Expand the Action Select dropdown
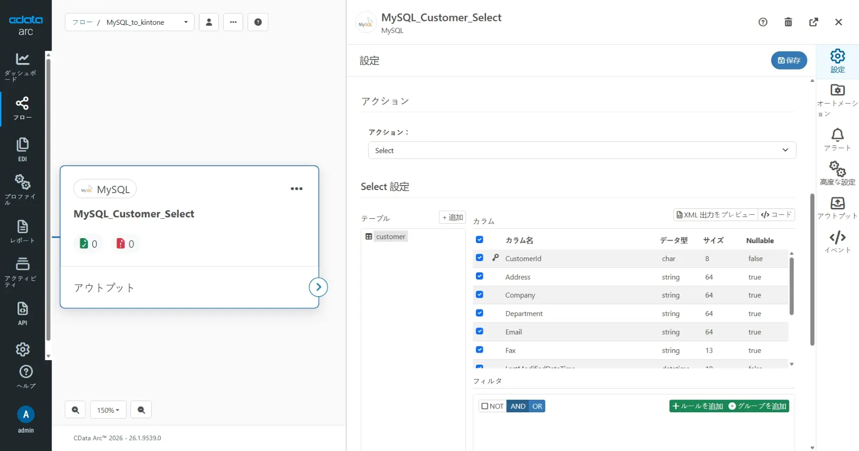 [582, 150]
